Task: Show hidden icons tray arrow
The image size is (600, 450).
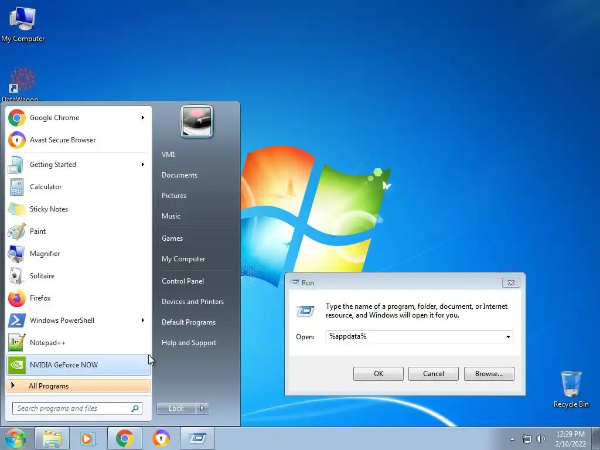Action: [x=512, y=439]
